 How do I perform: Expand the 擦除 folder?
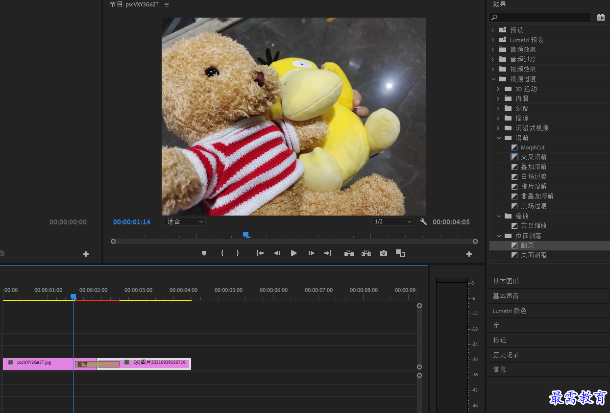[498, 118]
